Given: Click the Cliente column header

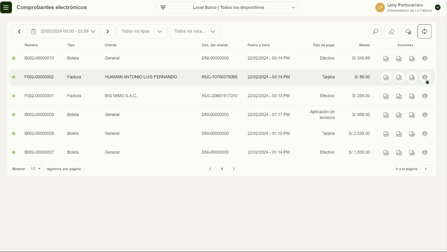Looking at the screenshot, I should click(111, 45).
